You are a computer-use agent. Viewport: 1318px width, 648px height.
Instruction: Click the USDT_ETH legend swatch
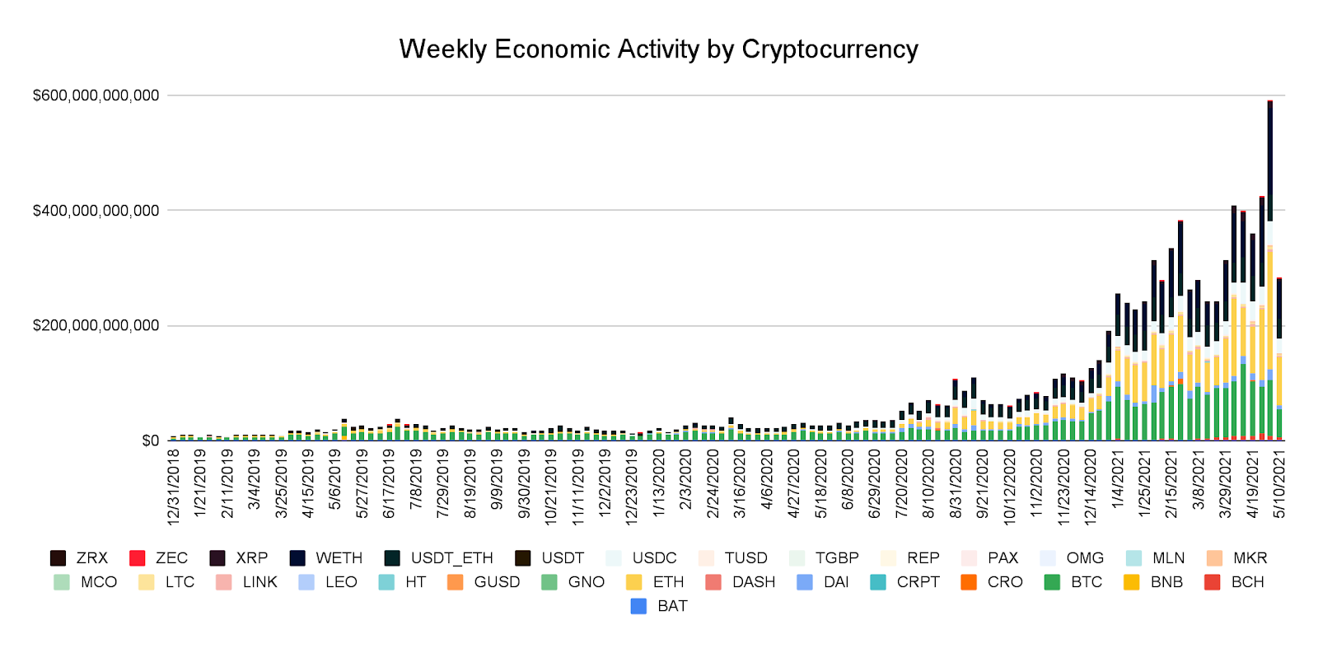click(392, 558)
